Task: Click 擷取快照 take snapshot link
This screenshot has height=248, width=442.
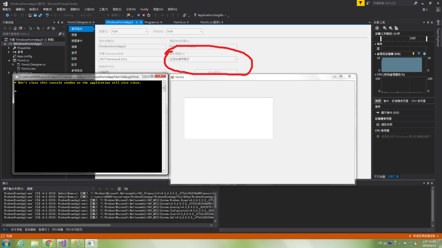Action: 386,124
